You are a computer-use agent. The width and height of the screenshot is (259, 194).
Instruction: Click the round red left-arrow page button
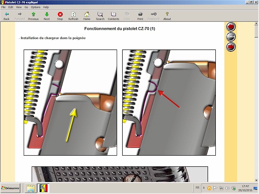click(231, 27)
